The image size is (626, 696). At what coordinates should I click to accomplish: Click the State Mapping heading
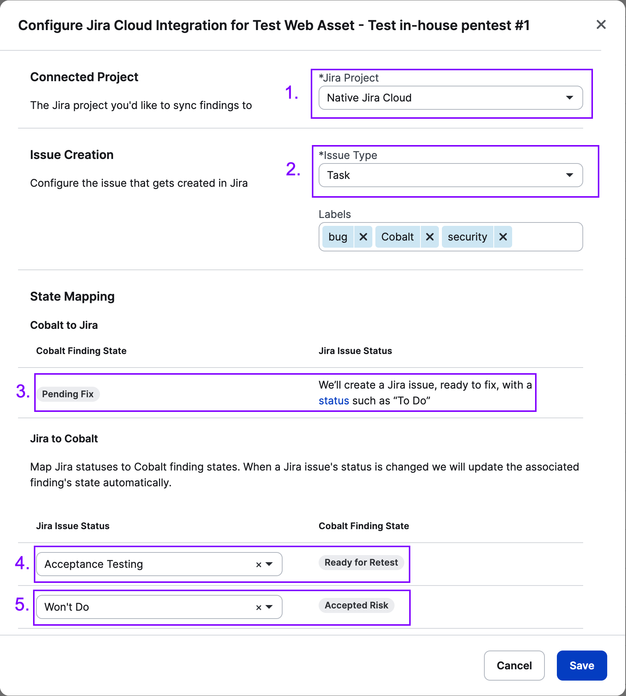72,297
